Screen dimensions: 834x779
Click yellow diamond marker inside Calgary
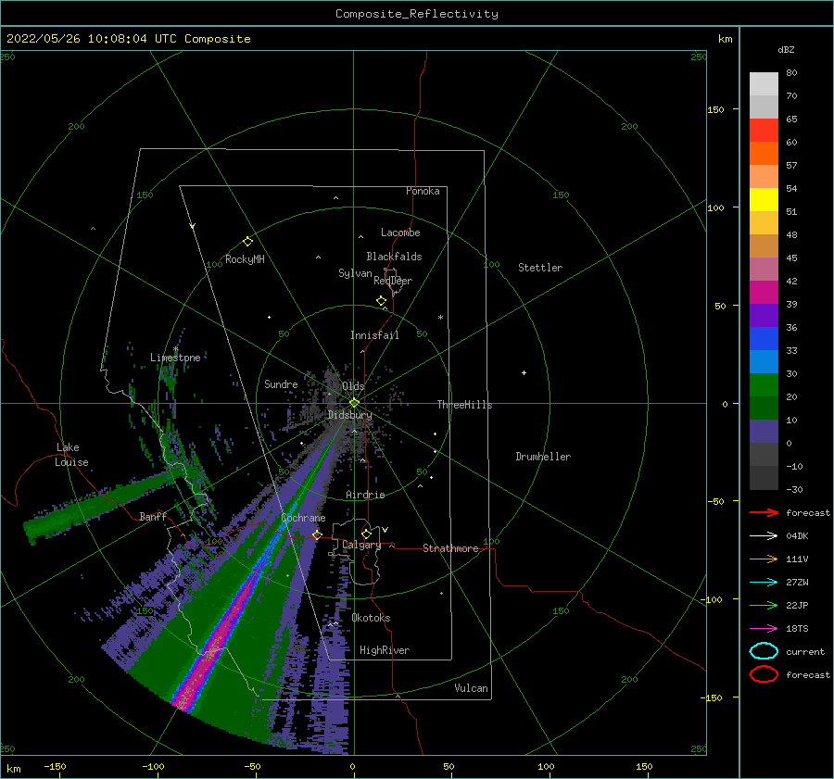(x=366, y=534)
